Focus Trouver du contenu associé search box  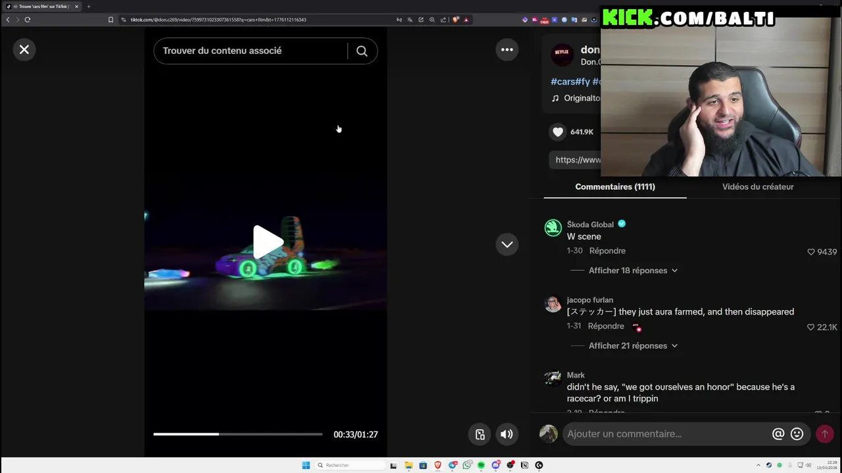pyautogui.click(x=250, y=51)
